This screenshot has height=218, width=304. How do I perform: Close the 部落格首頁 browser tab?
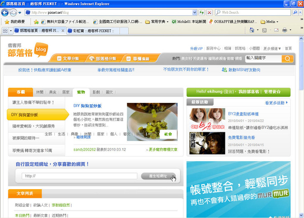point(63,30)
